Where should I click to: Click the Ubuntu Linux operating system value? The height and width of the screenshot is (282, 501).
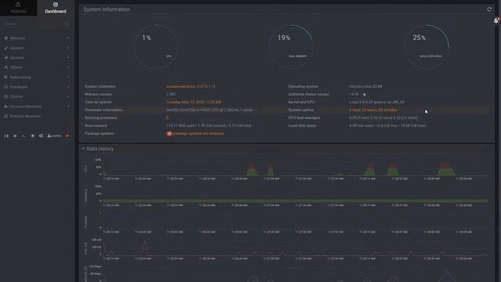point(366,86)
